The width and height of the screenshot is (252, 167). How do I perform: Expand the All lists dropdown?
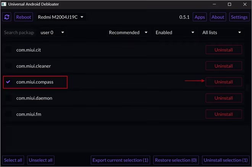221,32
